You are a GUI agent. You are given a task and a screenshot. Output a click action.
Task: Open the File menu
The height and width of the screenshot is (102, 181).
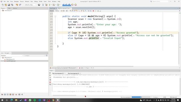click(x=5, y=1)
